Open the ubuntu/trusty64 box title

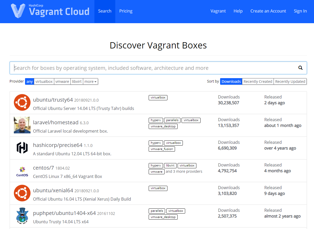pos(53,100)
